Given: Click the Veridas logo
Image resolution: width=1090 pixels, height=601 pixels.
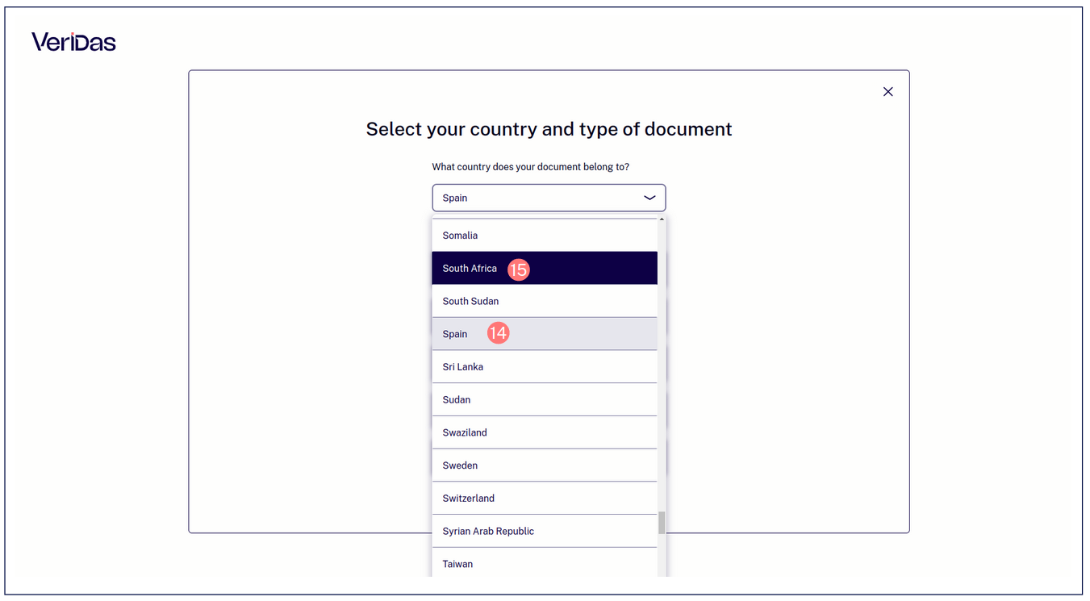Looking at the screenshot, I should click(73, 42).
